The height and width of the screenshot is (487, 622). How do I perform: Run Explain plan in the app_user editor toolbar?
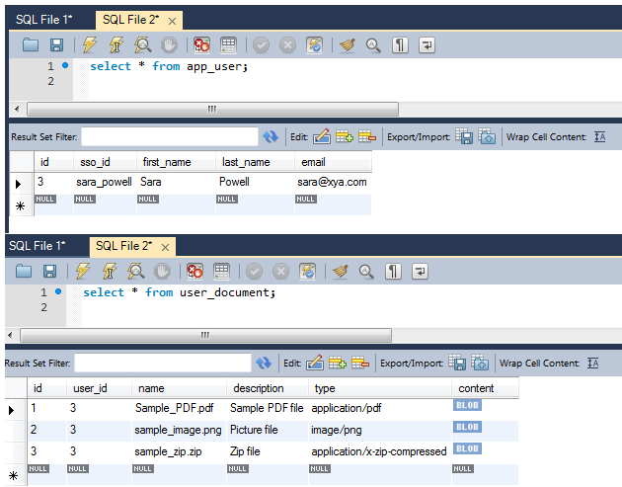click(143, 45)
